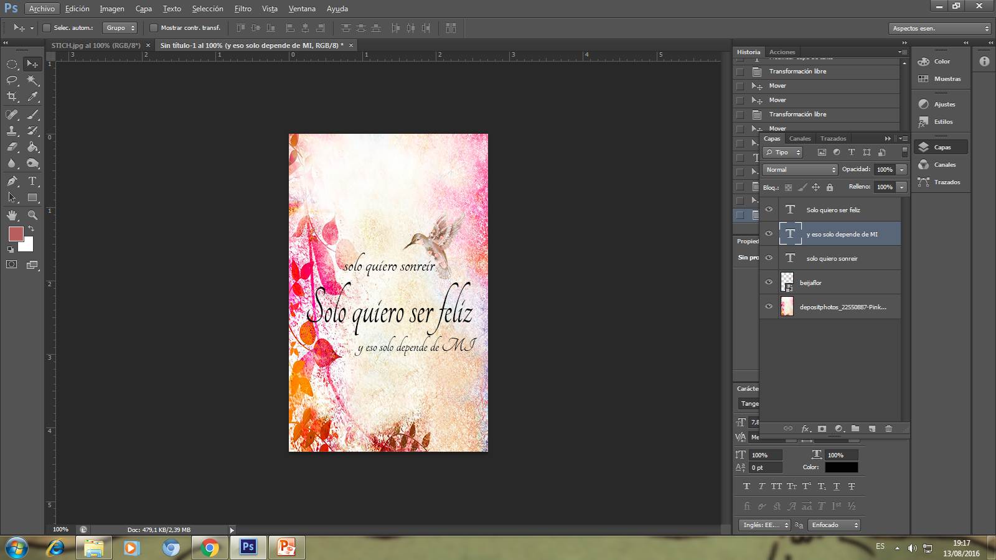This screenshot has width=996, height=560.
Task: Select the Elliptical Marquee tool
Action: (x=12, y=63)
